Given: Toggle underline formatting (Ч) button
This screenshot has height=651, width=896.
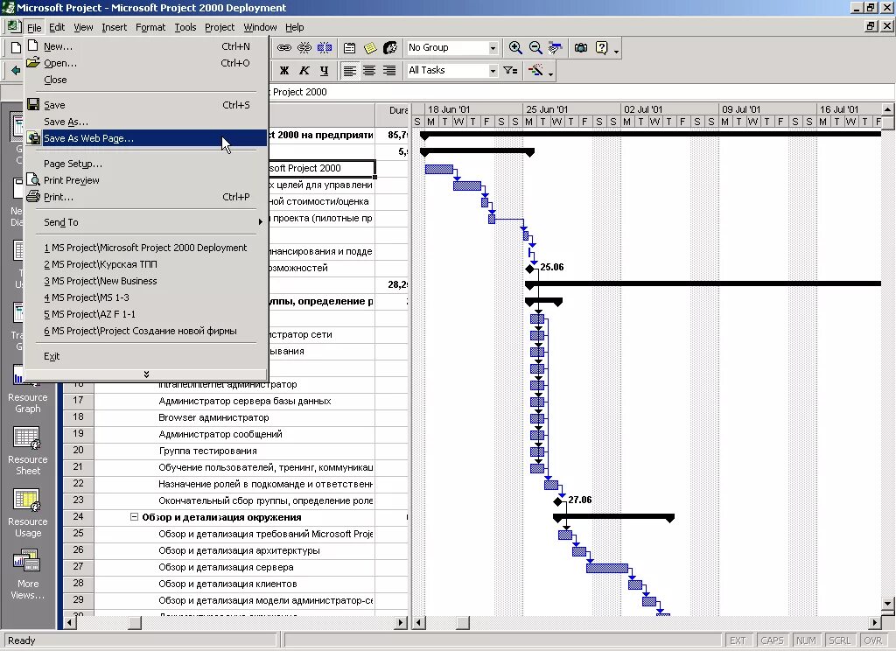Looking at the screenshot, I should [x=324, y=70].
